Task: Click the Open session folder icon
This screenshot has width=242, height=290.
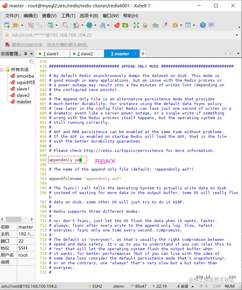Action: 16,25
